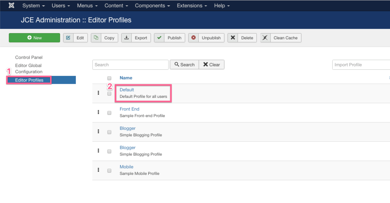This screenshot has width=390, height=203.
Task: Expand the Content dropdown
Action: [x=116, y=5]
